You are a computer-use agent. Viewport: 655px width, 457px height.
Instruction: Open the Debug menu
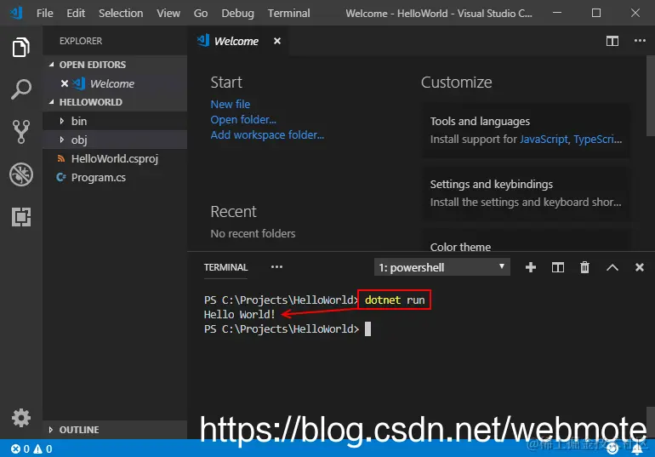point(237,14)
